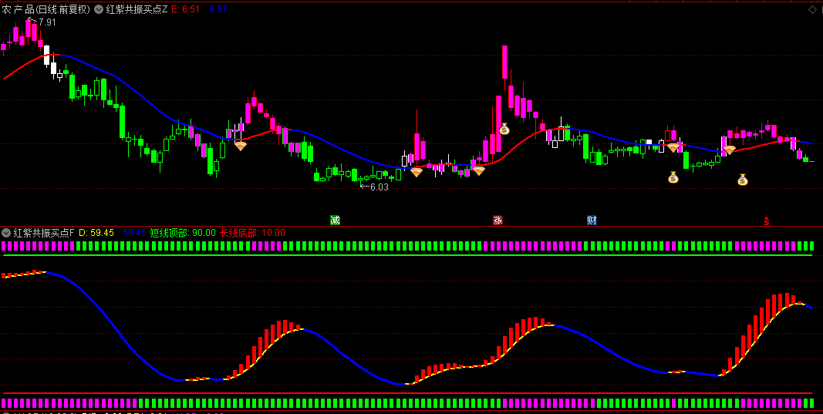Click the diamond signal before the tallest candle

coord(479,170)
